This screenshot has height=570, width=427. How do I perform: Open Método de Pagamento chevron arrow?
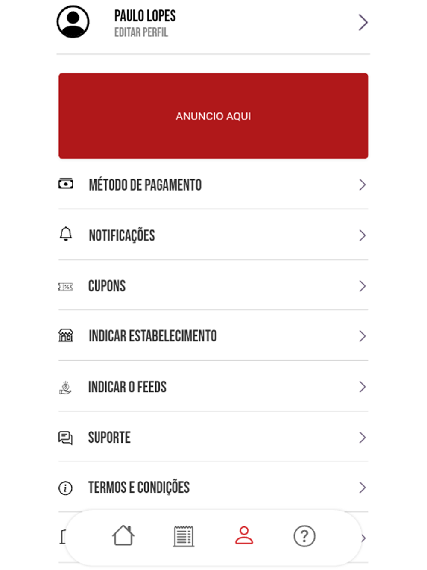coord(363,185)
